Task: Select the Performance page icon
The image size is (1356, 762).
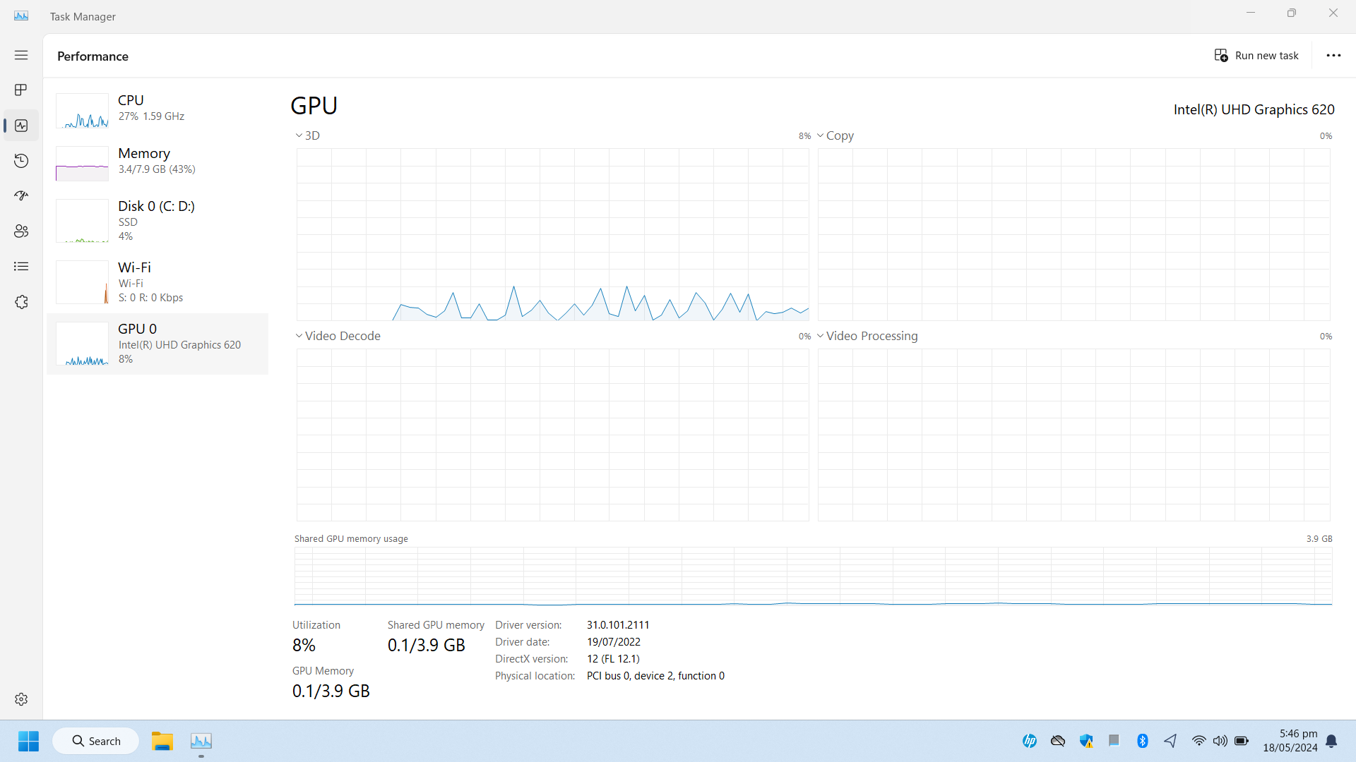Action: click(x=21, y=126)
